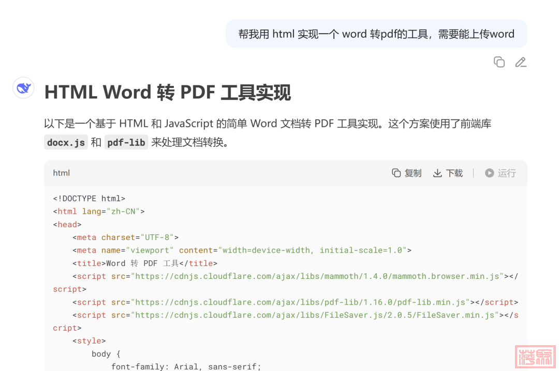Click the user prompt bubble about word 转pdf

(x=376, y=34)
